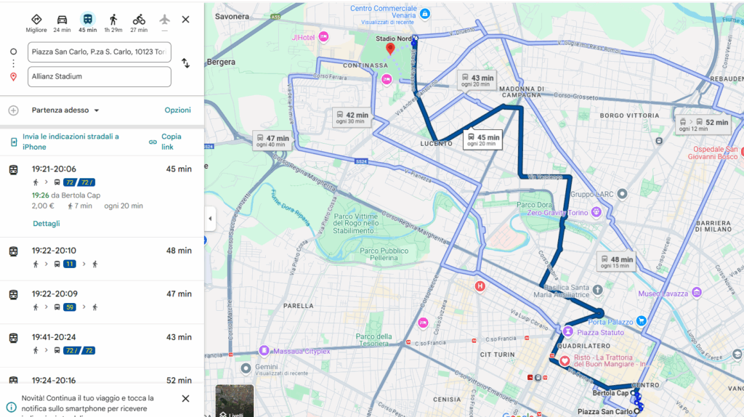
Task: Dismiss the Novità notification banner
Action: point(185,398)
